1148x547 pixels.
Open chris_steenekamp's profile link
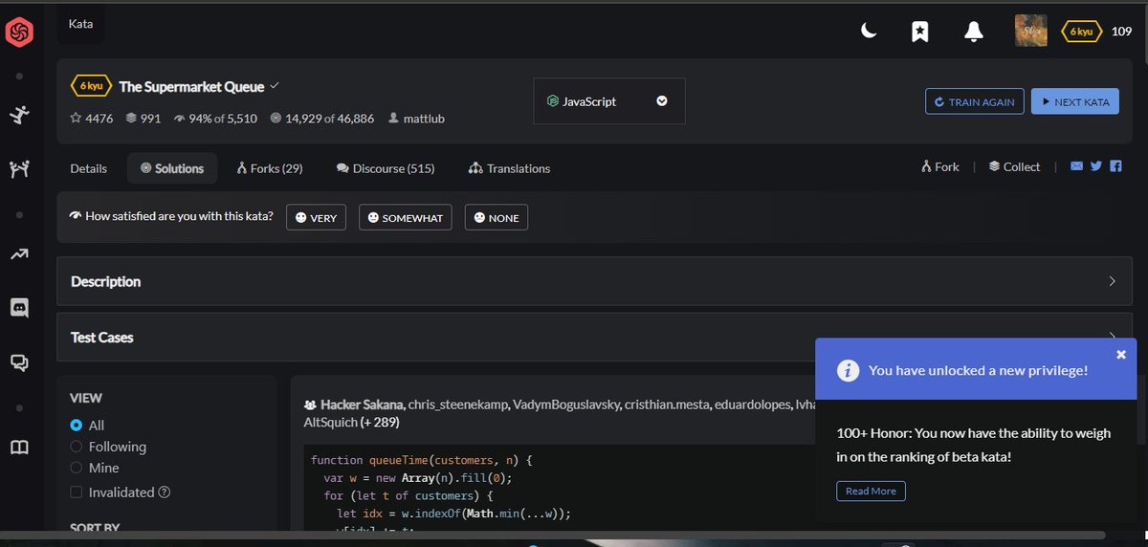[x=458, y=405]
